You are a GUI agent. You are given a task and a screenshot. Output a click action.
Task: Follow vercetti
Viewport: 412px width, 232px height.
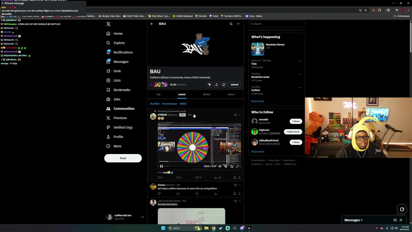pos(296,121)
